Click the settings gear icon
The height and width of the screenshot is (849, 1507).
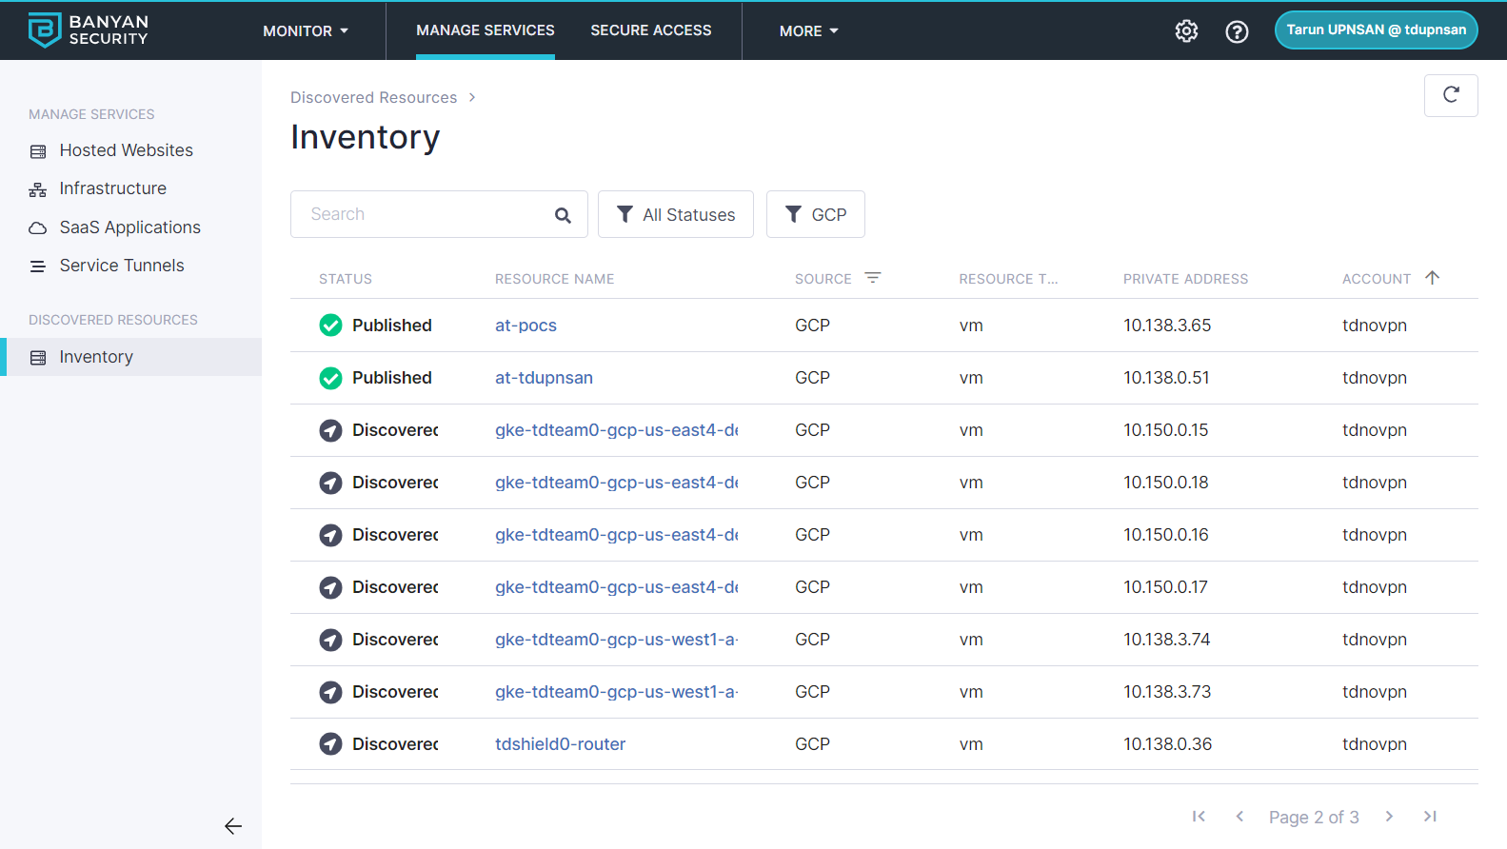click(x=1186, y=31)
